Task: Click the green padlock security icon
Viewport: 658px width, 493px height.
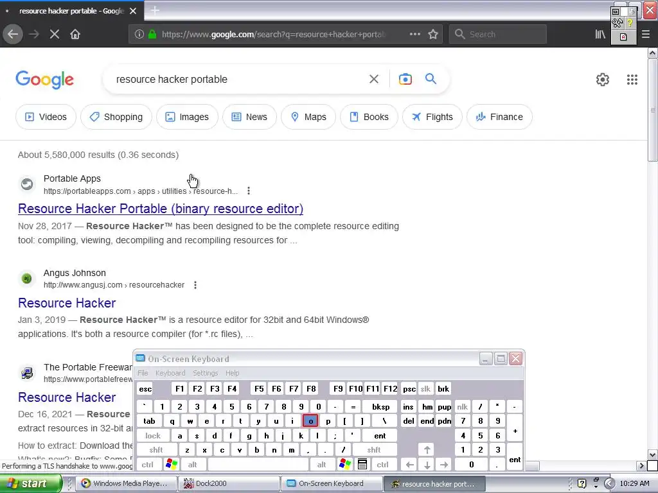Action: 152,34
